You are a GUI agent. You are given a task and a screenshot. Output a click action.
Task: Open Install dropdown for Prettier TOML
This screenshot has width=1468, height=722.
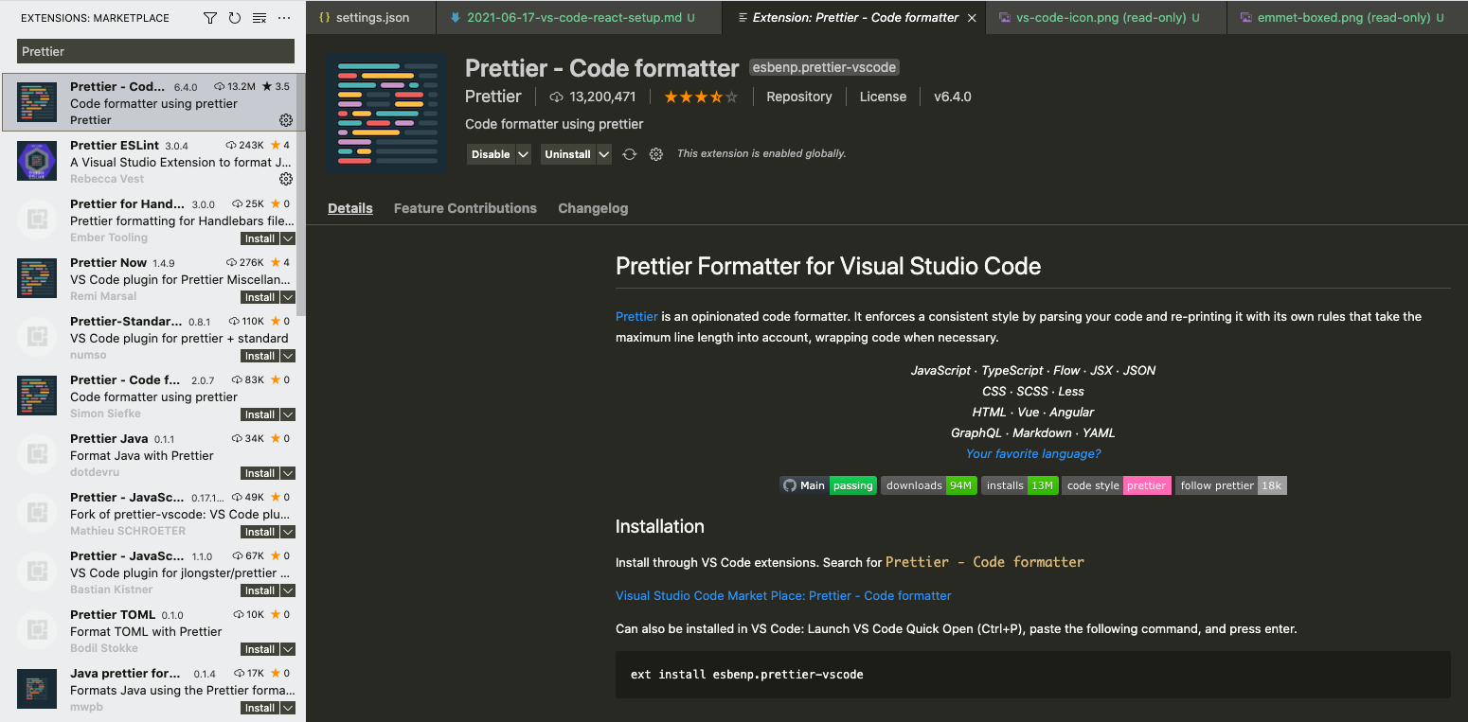coord(288,649)
